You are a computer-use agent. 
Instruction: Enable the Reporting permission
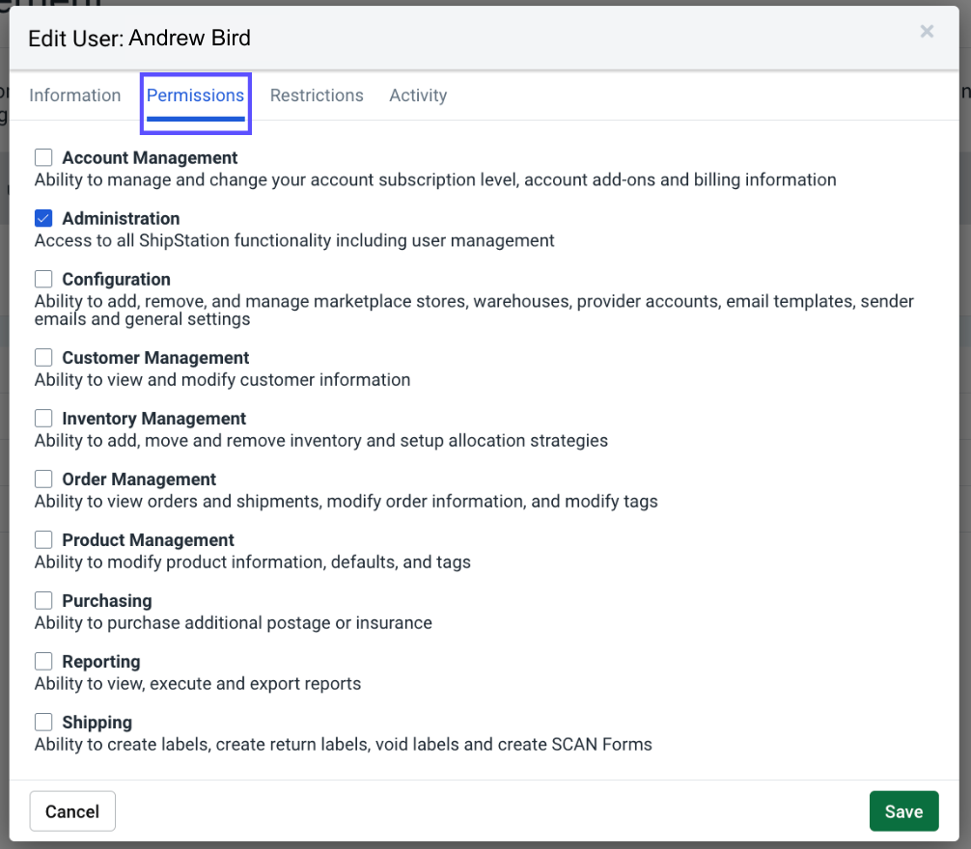43,661
